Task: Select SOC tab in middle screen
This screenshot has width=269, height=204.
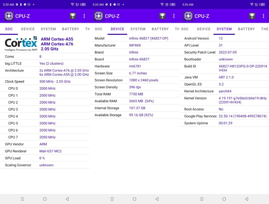Action: [99, 29]
